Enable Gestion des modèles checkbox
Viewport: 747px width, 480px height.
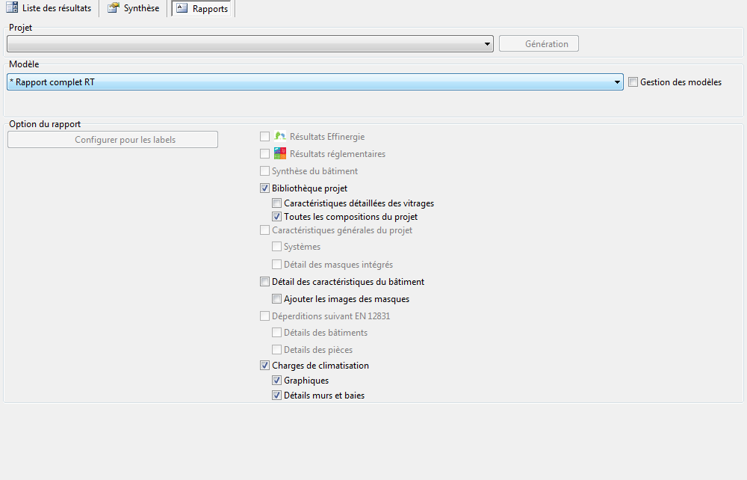633,82
